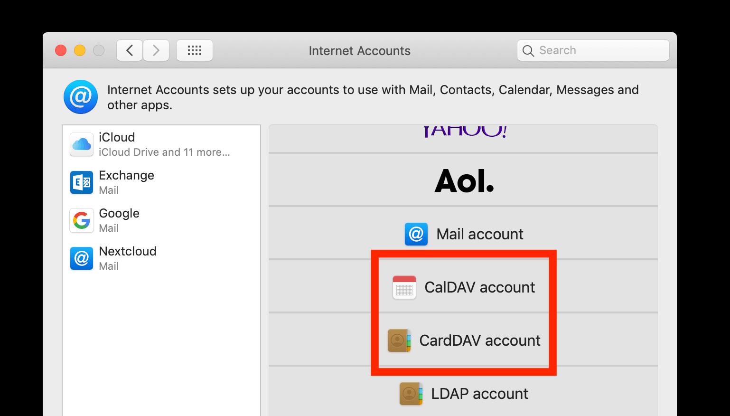Select Exchange Mail in accounts list
The height and width of the screenshot is (416, 730).
point(161,182)
